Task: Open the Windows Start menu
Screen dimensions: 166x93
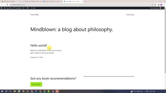Action: (2, 91)
